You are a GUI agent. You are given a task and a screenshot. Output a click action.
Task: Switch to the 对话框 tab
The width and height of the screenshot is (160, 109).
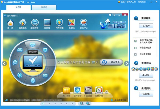44,7
